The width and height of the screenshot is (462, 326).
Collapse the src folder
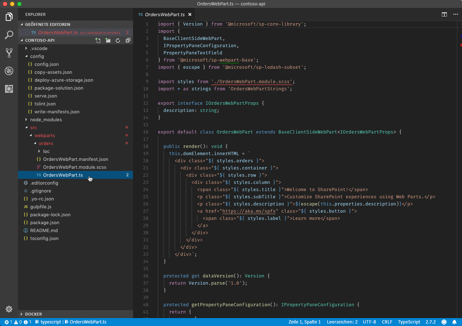tap(33, 127)
